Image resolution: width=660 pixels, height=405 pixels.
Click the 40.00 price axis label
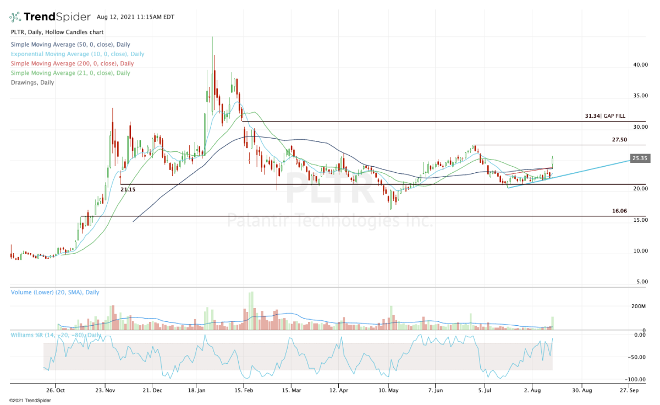pyautogui.click(x=640, y=64)
